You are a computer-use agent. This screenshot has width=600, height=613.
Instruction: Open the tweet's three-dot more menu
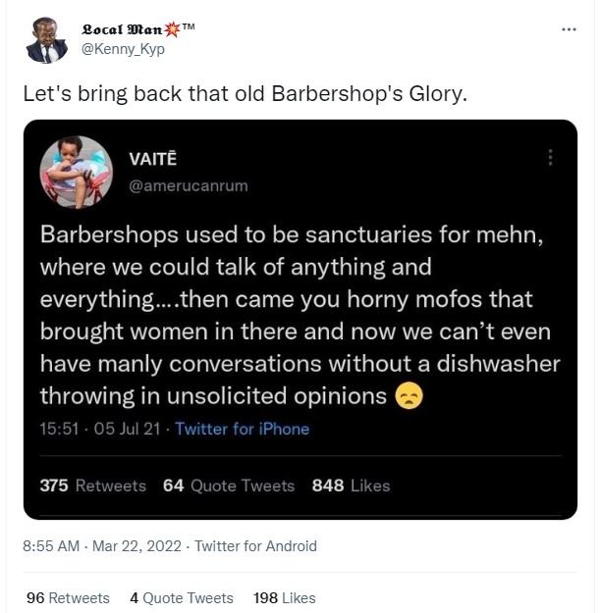pos(569,29)
